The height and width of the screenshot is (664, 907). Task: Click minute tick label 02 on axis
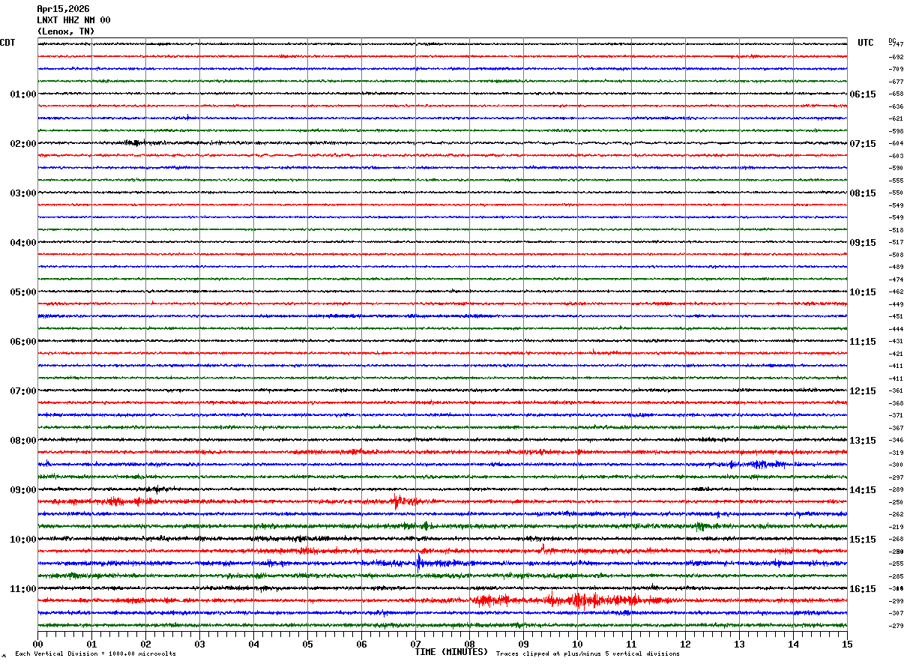pyautogui.click(x=145, y=644)
